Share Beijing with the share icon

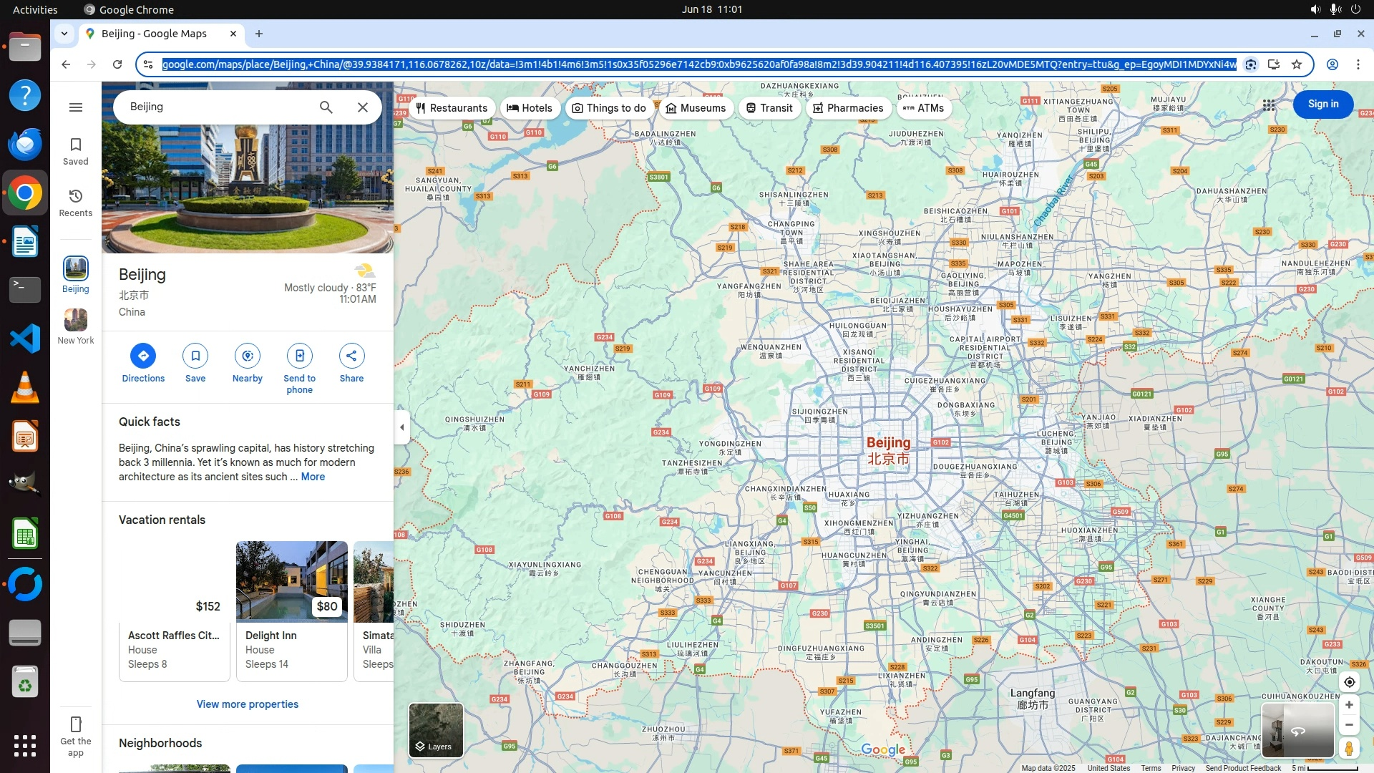pyautogui.click(x=351, y=356)
